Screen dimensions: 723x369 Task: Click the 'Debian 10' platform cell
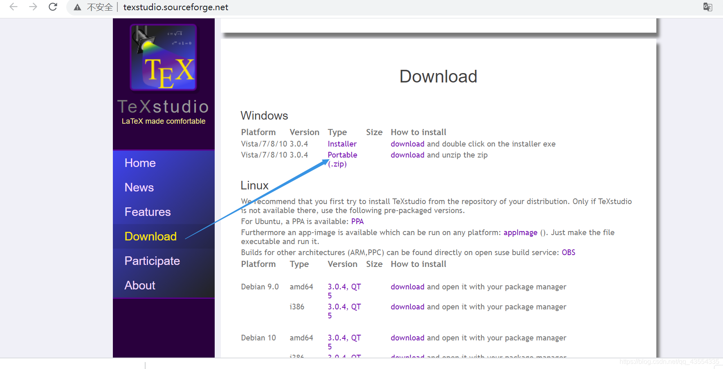258,338
